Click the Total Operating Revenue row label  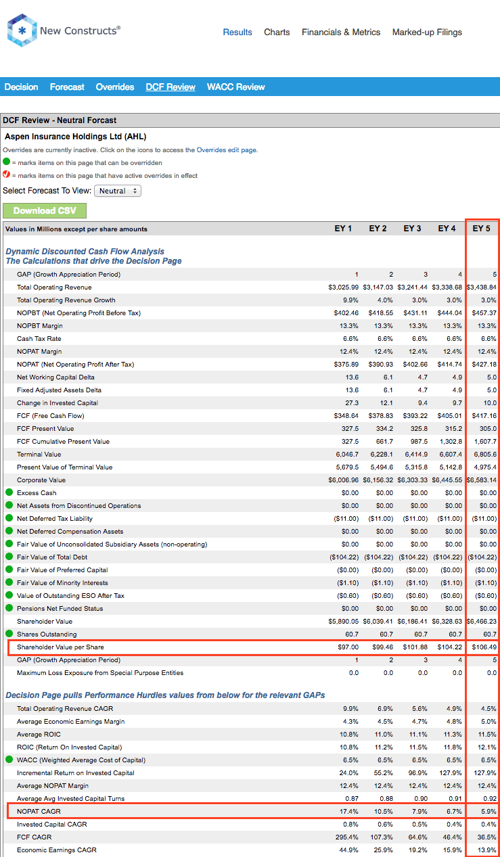pos(54,287)
